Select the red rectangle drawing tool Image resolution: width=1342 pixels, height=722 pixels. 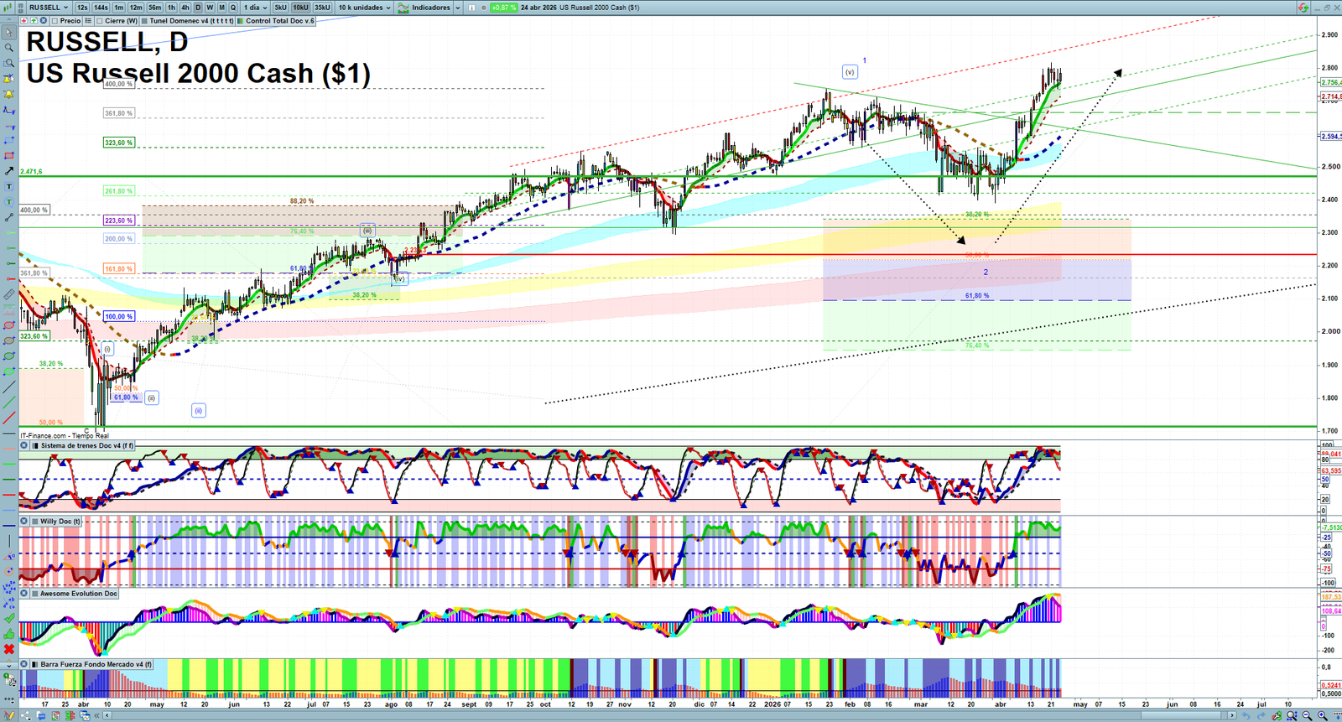[9, 156]
